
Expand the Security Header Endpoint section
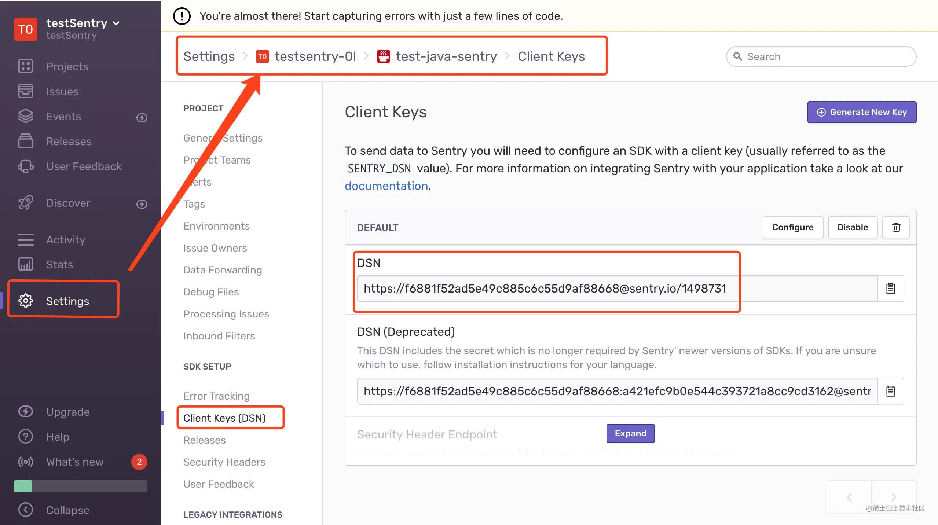tap(630, 433)
